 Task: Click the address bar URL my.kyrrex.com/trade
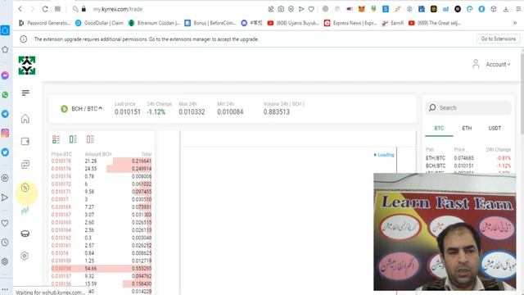click(x=118, y=9)
